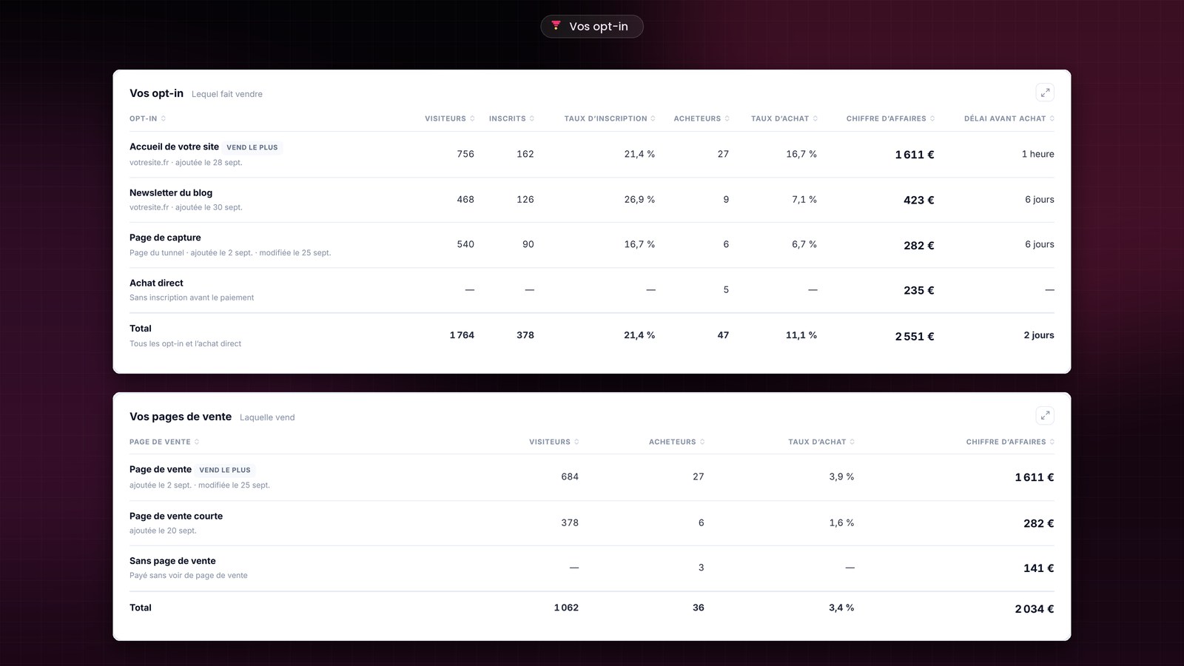The image size is (1184, 666).
Task: Sort opt-in table by CHIFFRE D'AFFAIRES
Action: 890,118
